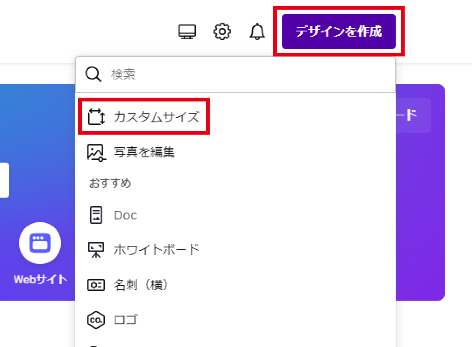Select the Doc text option

point(125,215)
